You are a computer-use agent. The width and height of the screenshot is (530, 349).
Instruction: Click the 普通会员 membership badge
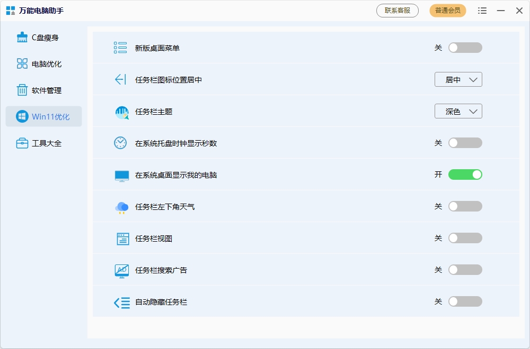(447, 10)
